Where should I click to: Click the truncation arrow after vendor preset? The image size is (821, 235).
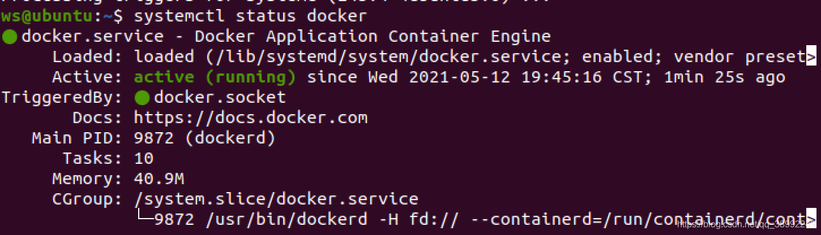pos(811,57)
